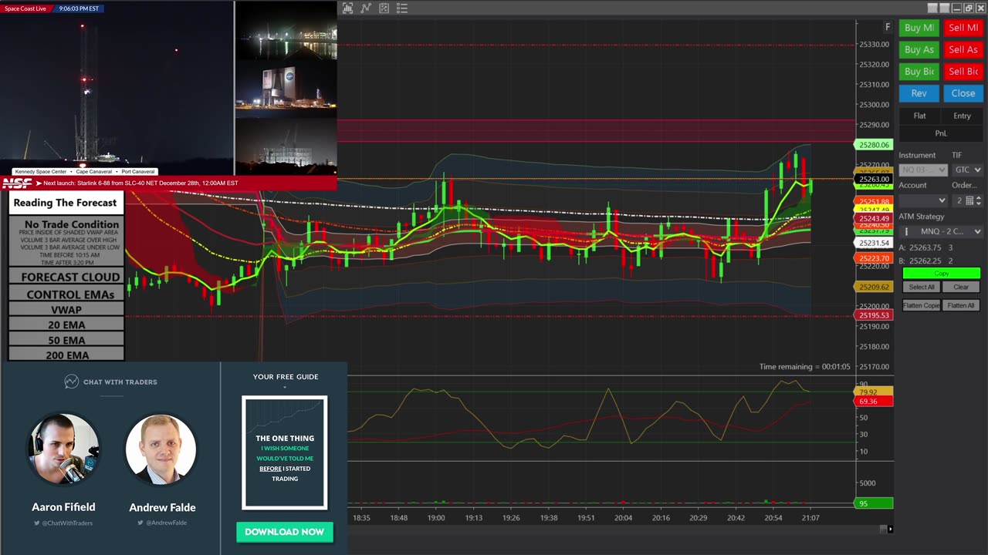Click the top harbor night camera thumbnail
The width and height of the screenshot is (988, 555).
(x=286, y=31)
